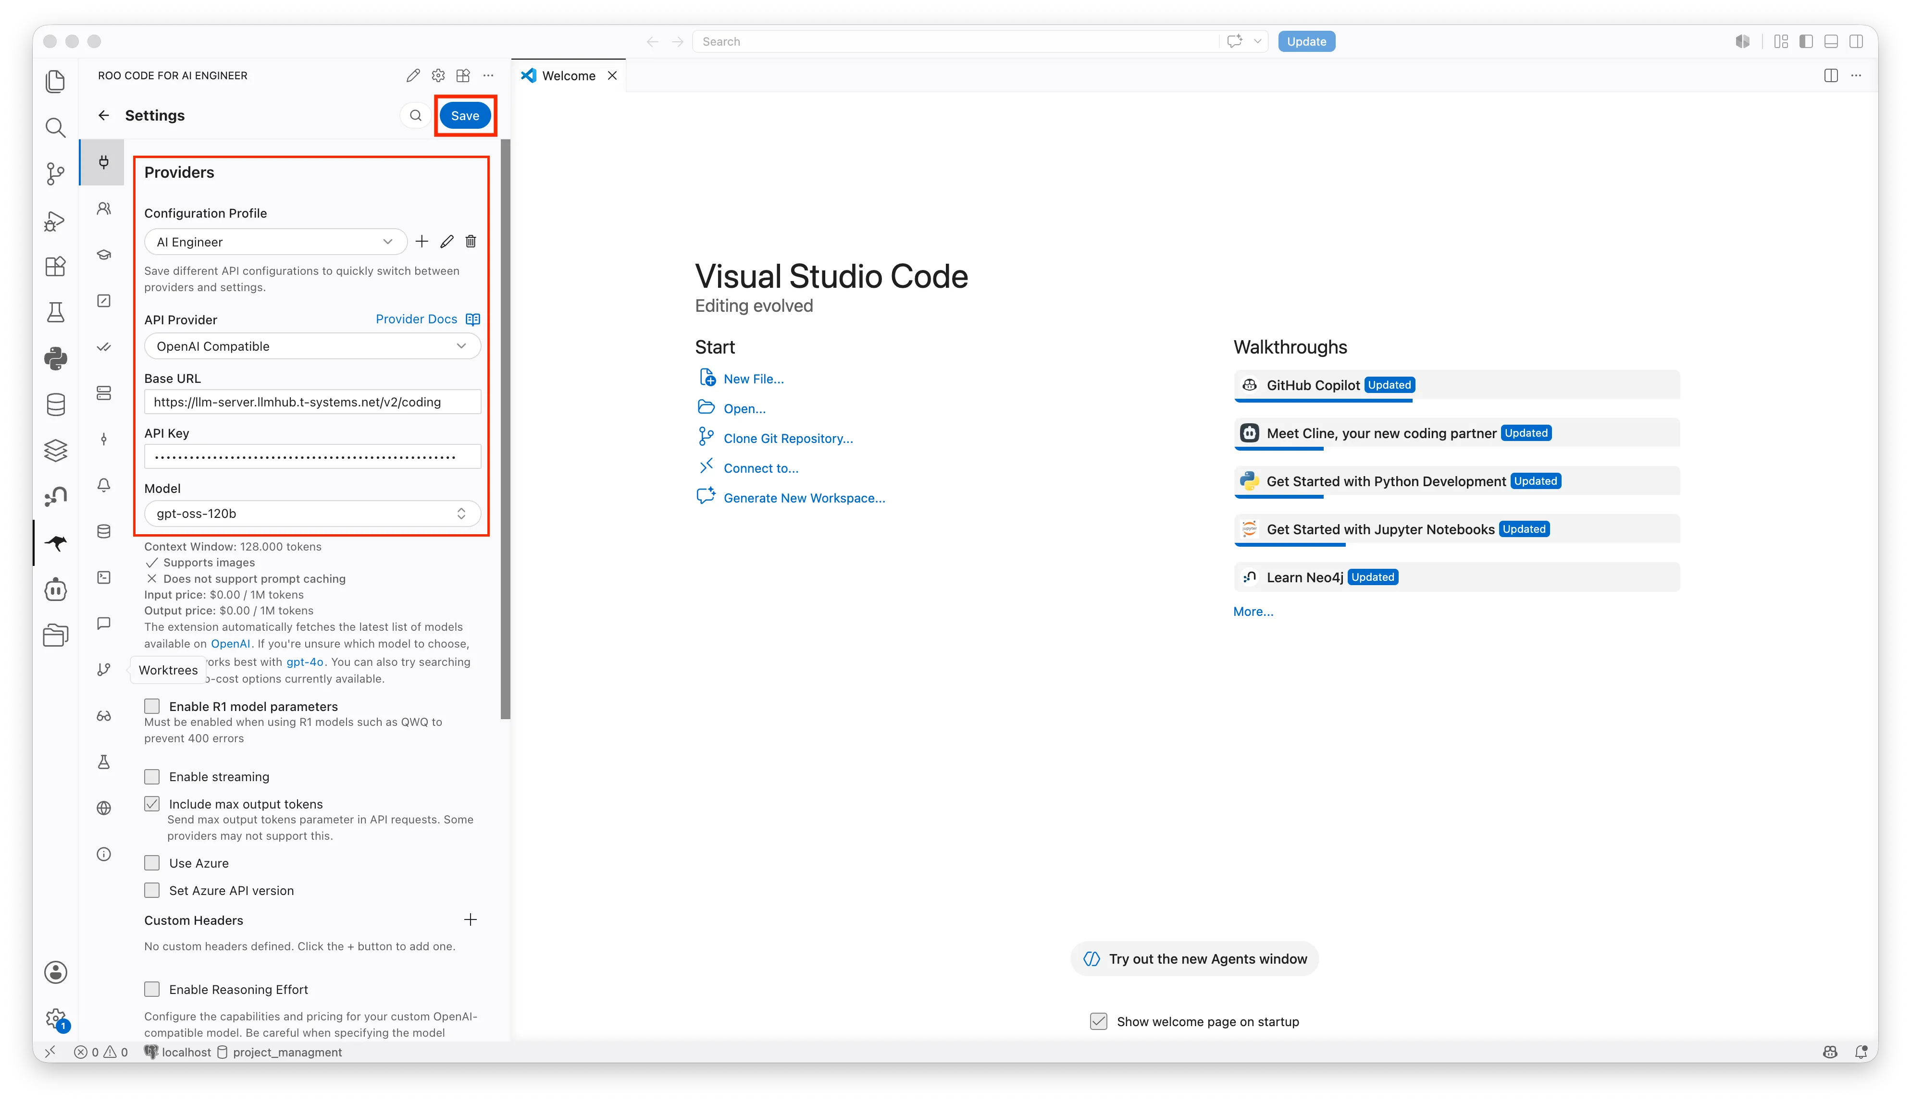
Task: Open the Manage gear in activity bar
Action: click(x=55, y=1019)
